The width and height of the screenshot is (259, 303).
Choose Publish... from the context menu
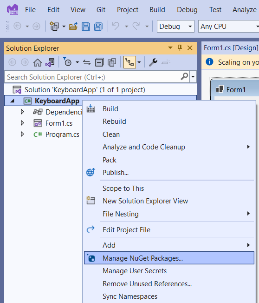click(x=169, y=172)
